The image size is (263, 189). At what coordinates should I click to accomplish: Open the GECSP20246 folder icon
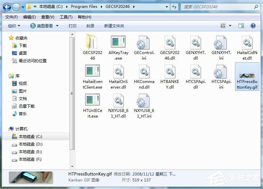coord(92,42)
